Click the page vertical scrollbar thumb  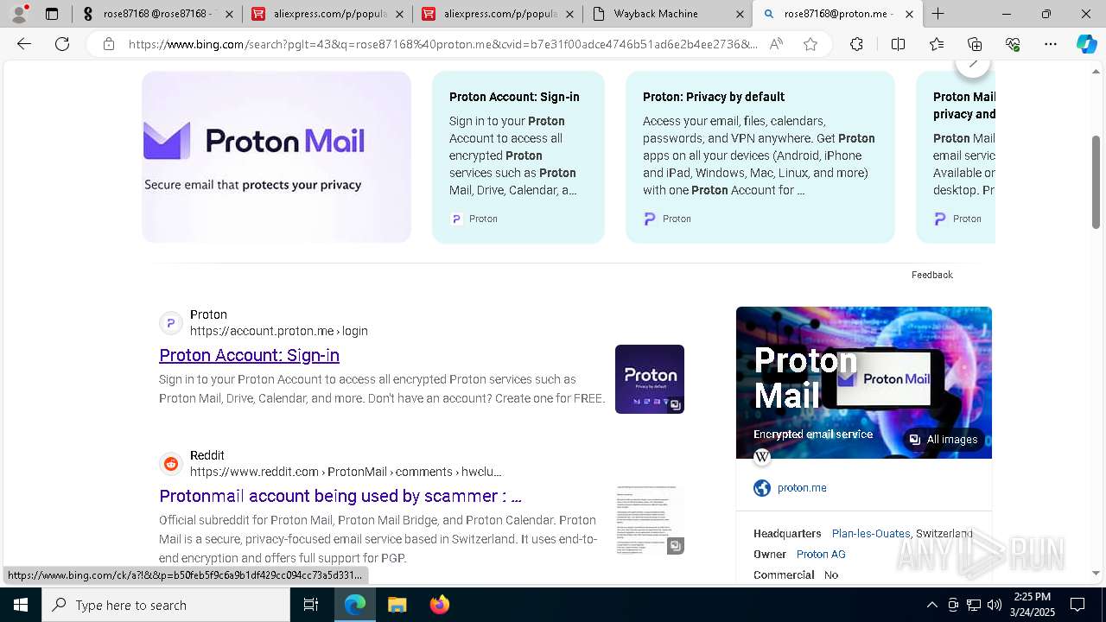1096,182
